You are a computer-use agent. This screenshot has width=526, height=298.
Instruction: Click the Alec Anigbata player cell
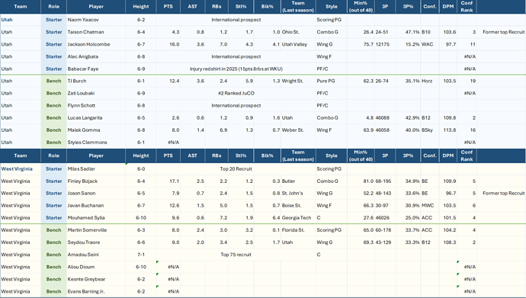click(96, 56)
